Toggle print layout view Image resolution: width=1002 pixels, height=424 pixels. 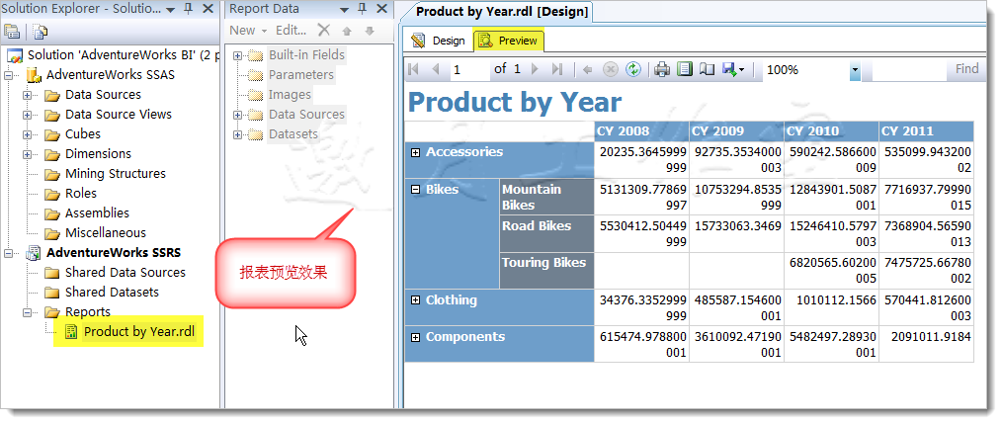(x=685, y=69)
